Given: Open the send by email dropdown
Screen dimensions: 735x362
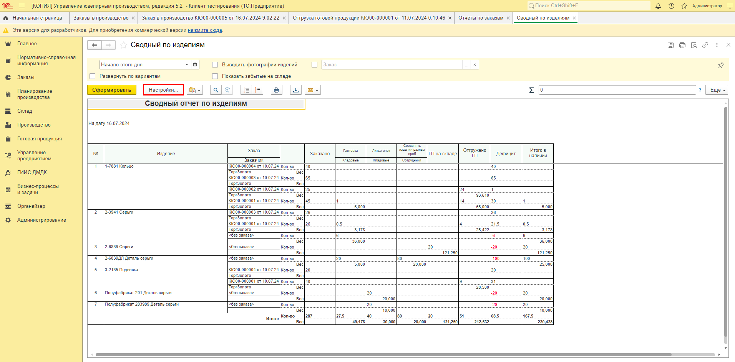Looking at the screenshot, I should point(313,90).
